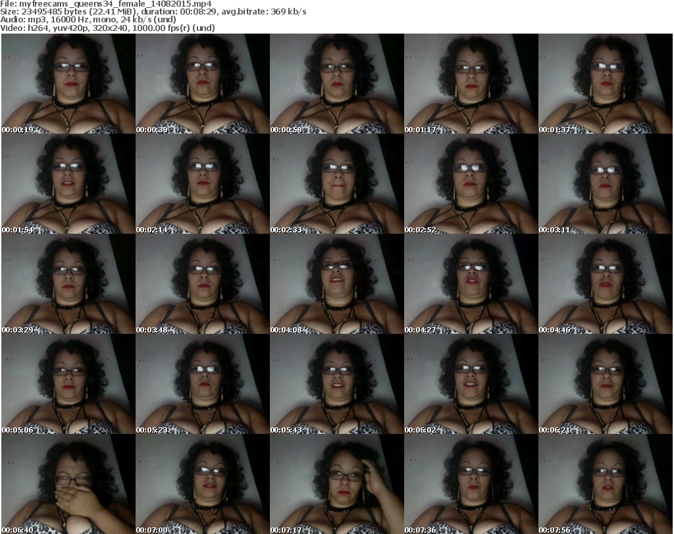Click the frame stamped 00:07:17
Viewport: 674px width, 534px height.
click(x=336, y=484)
